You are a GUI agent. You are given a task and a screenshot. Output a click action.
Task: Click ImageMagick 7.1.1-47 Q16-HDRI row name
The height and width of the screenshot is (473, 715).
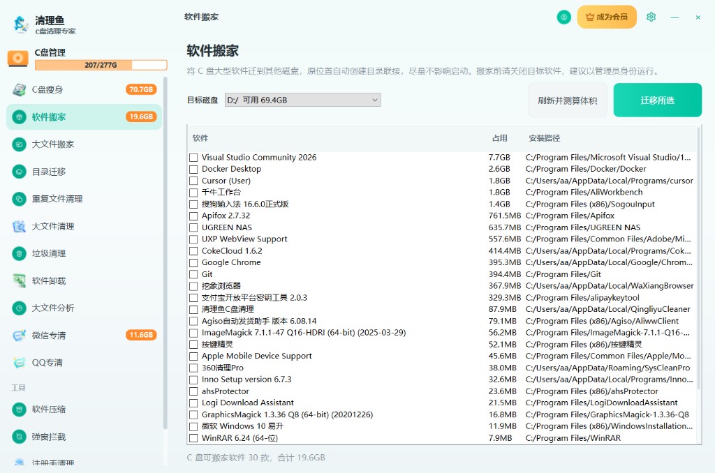(304, 333)
